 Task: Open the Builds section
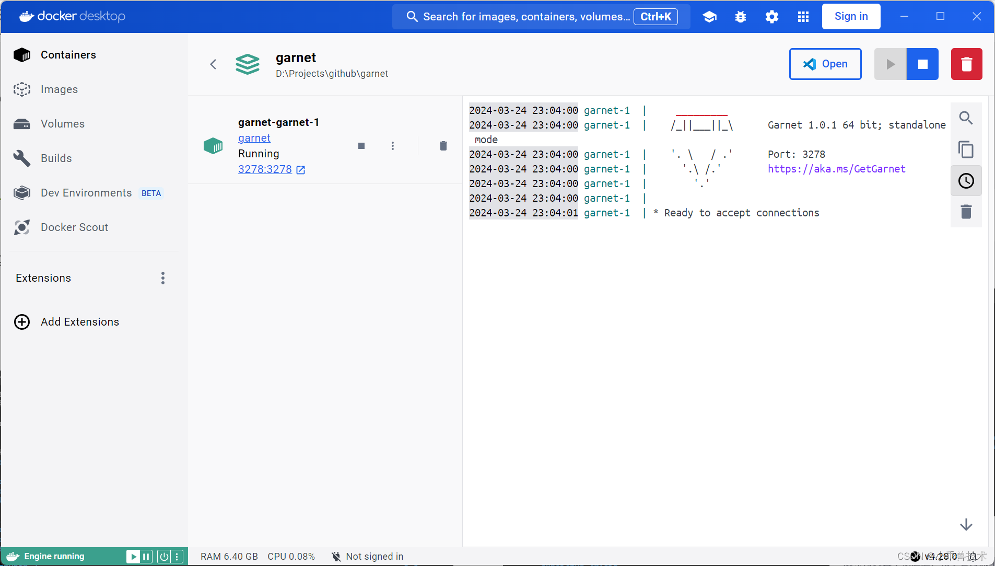55,158
